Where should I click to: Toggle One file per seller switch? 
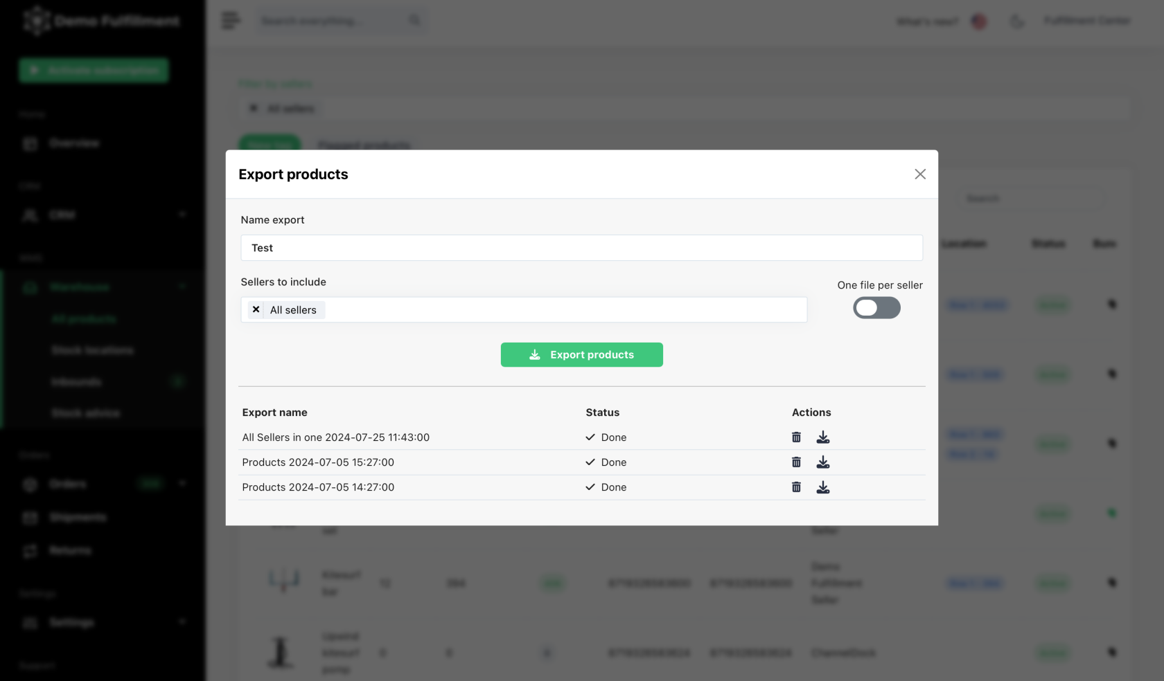(876, 308)
